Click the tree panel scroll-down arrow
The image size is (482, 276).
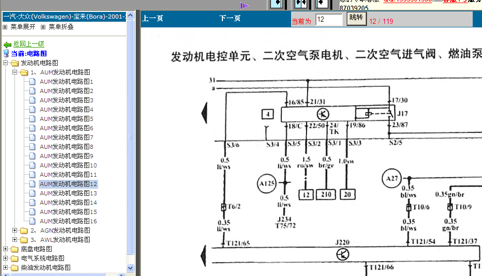131,268
